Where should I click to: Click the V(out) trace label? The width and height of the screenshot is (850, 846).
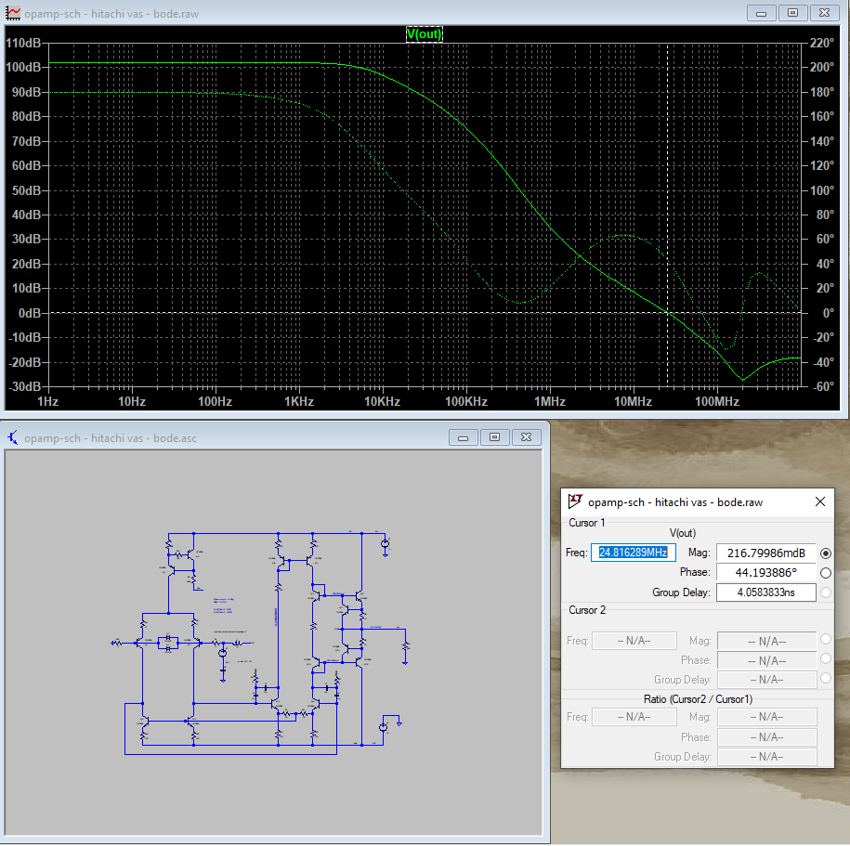[x=425, y=34]
